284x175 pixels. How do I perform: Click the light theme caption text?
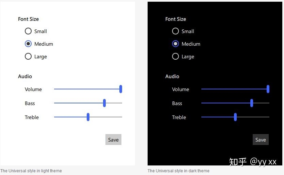[x=31, y=171]
